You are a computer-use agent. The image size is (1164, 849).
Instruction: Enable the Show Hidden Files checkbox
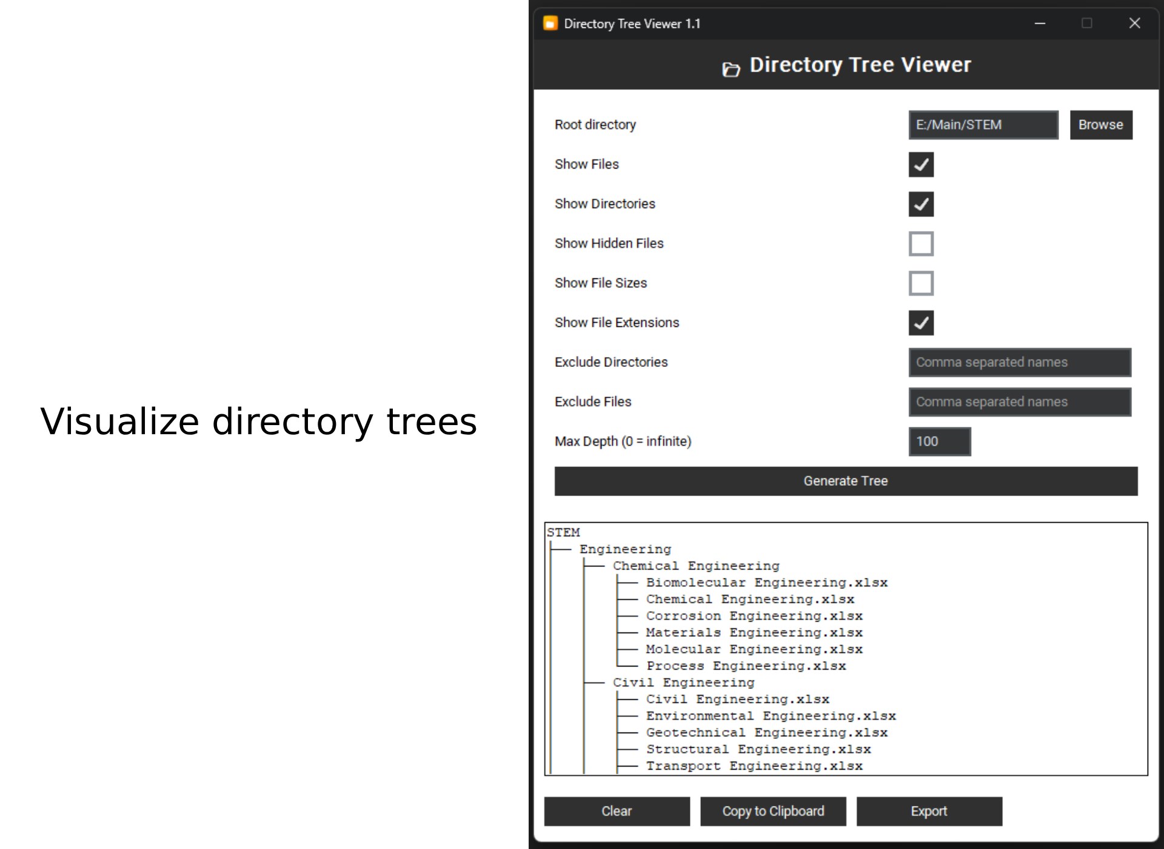[x=920, y=244]
